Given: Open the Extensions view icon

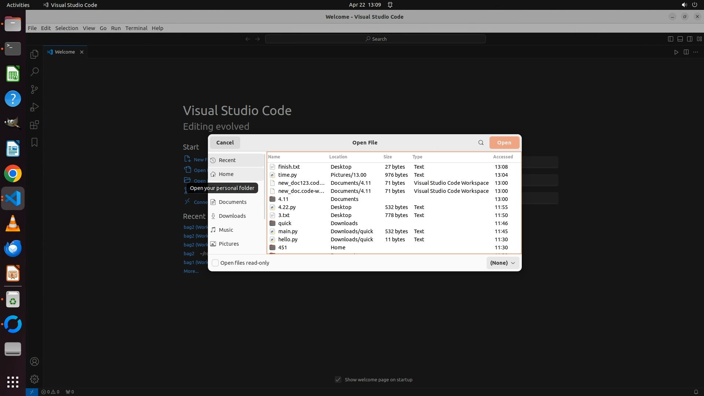Looking at the screenshot, I should (x=34, y=125).
